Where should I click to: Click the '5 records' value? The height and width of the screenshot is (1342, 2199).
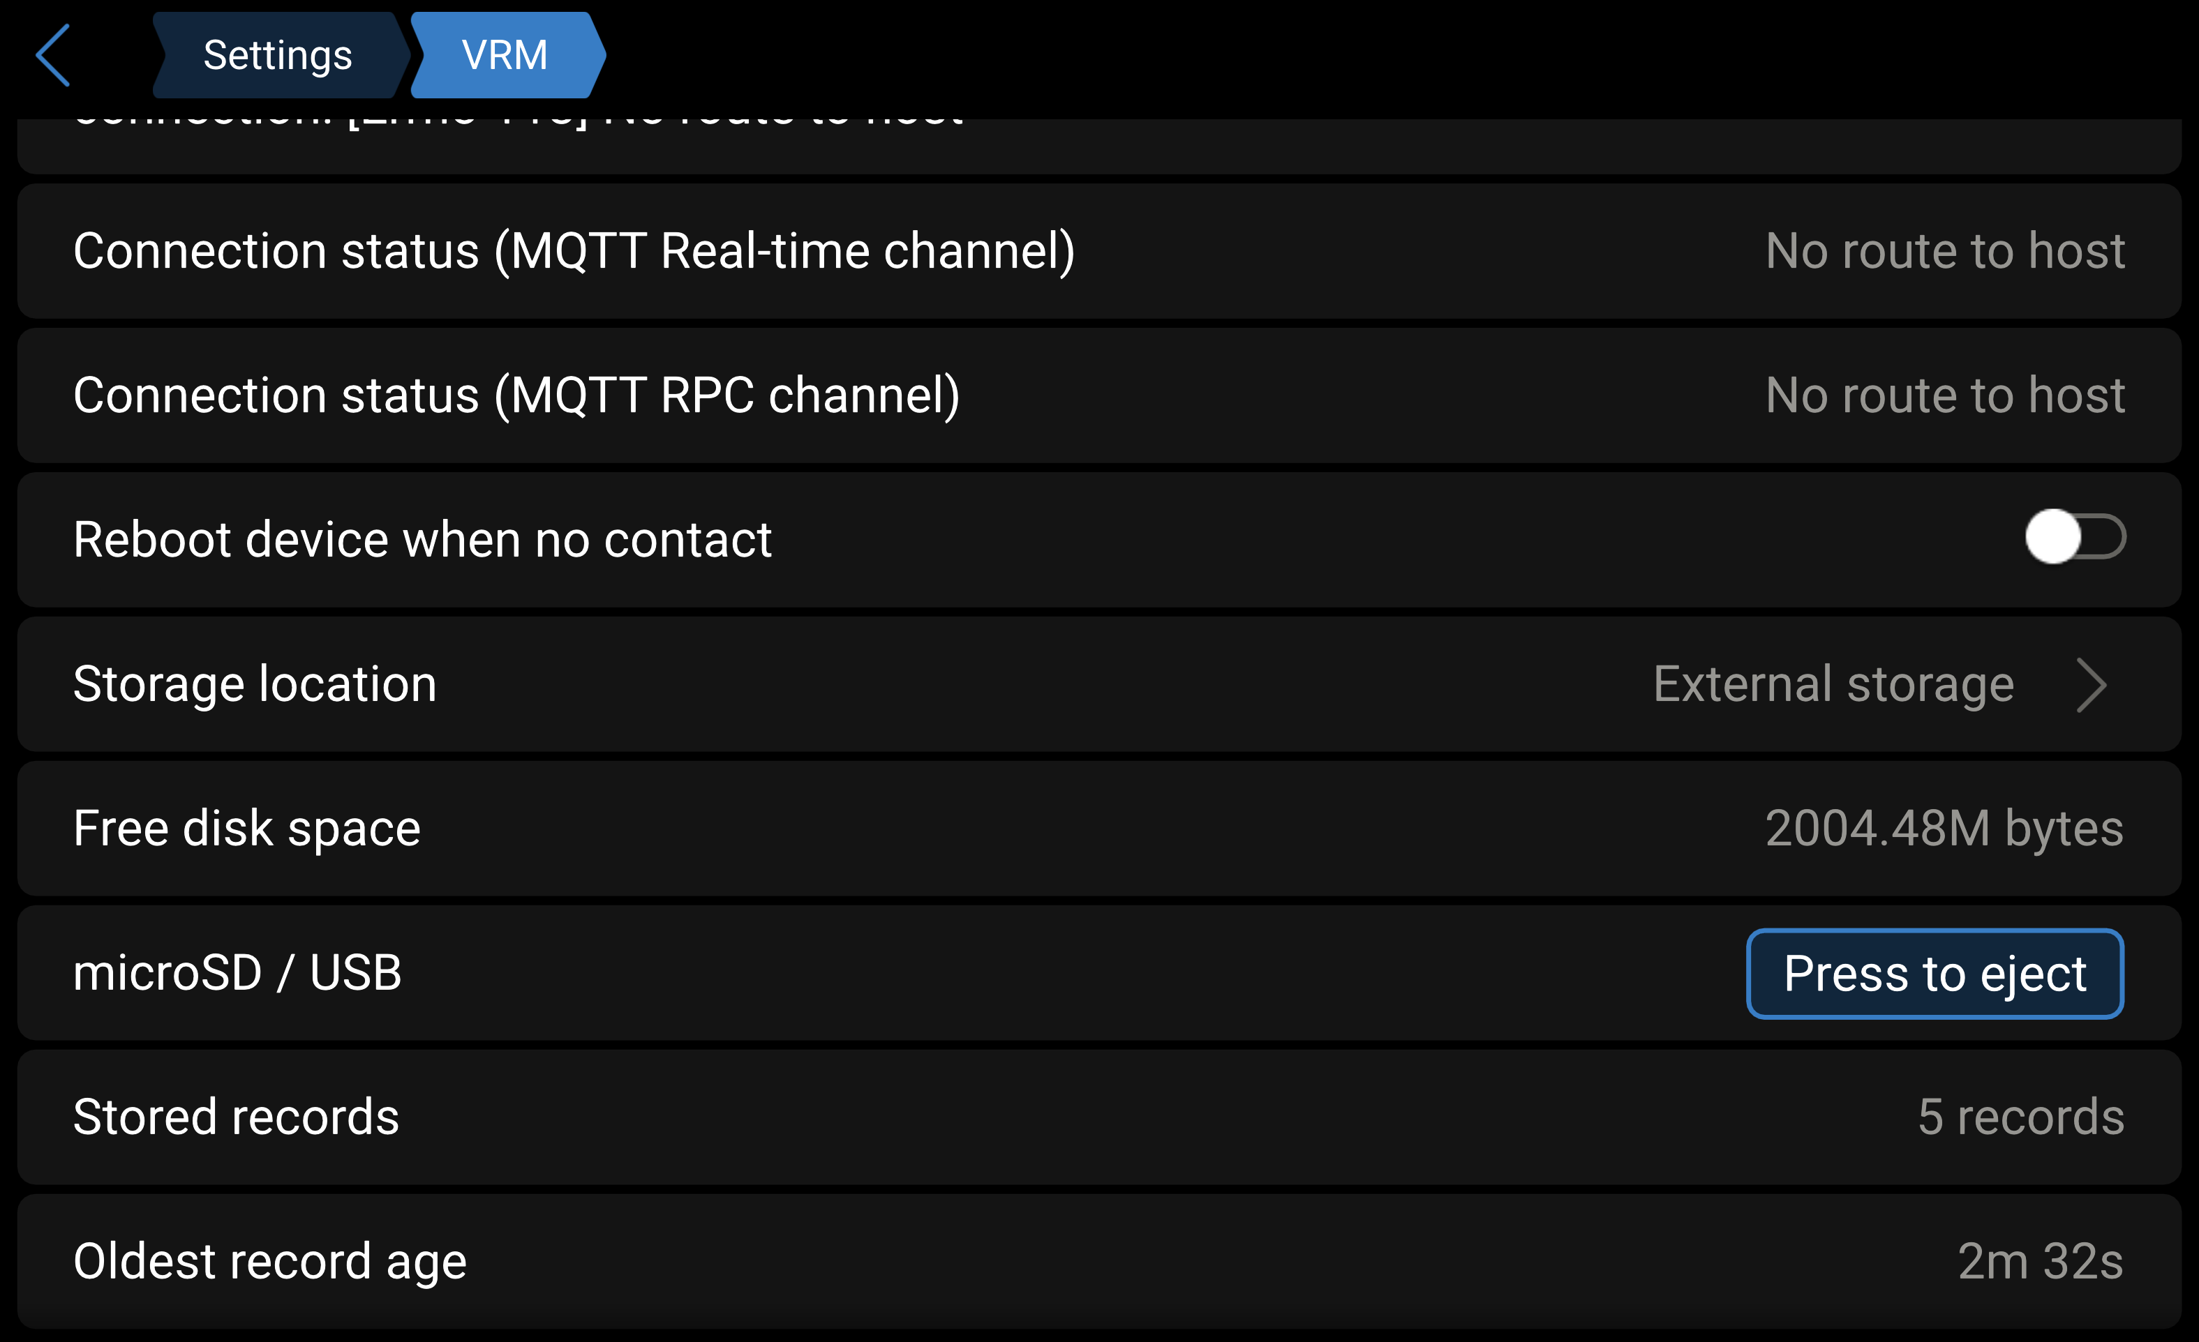click(2020, 1117)
